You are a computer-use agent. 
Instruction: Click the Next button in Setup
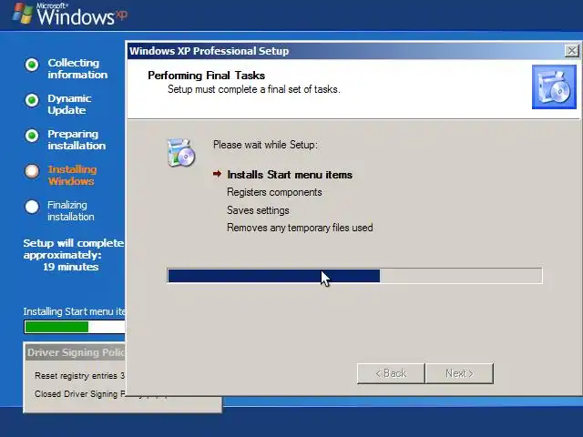coord(459,373)
